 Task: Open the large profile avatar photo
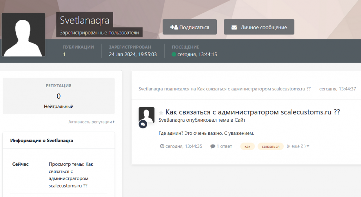(x=23, y=34)
